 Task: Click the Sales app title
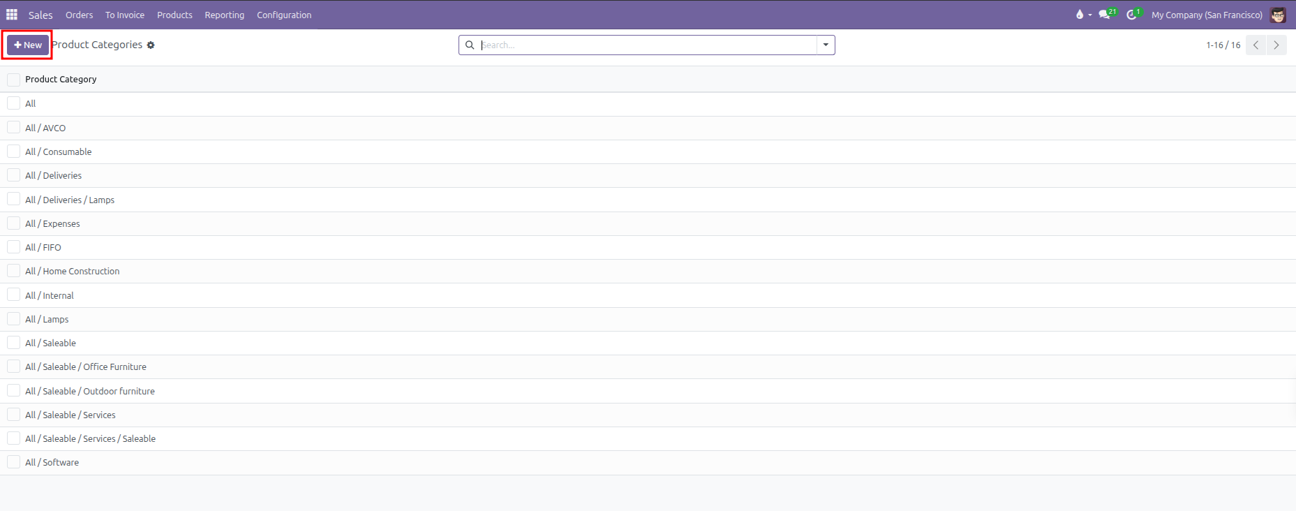point(40,15)
